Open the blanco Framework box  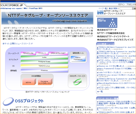78,59
